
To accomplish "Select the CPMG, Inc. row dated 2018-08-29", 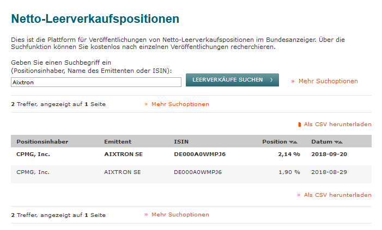I will [x=191, y=172].
